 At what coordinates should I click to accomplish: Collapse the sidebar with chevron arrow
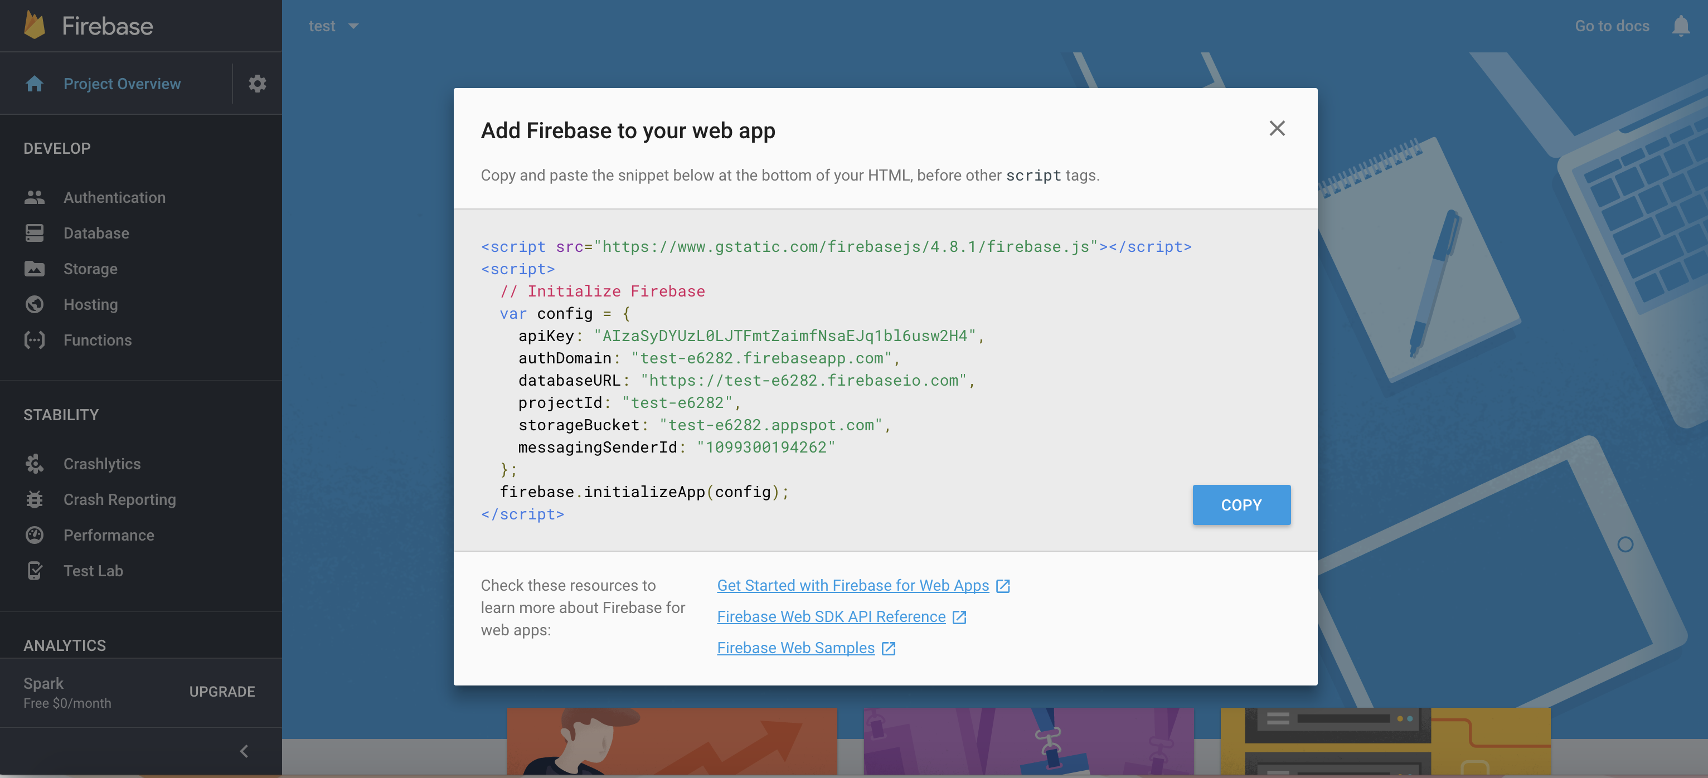pos(244,751)
